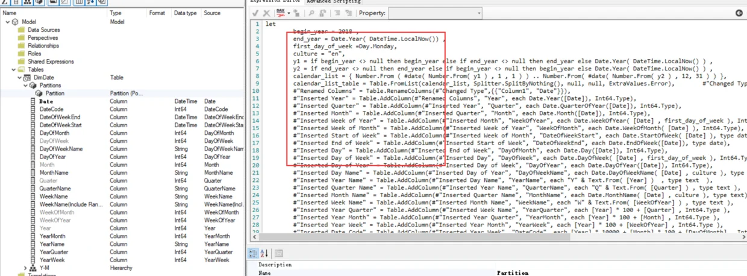Select the Partitions node
Viewport: 747px width, 276px height.
tap(51, 86)
